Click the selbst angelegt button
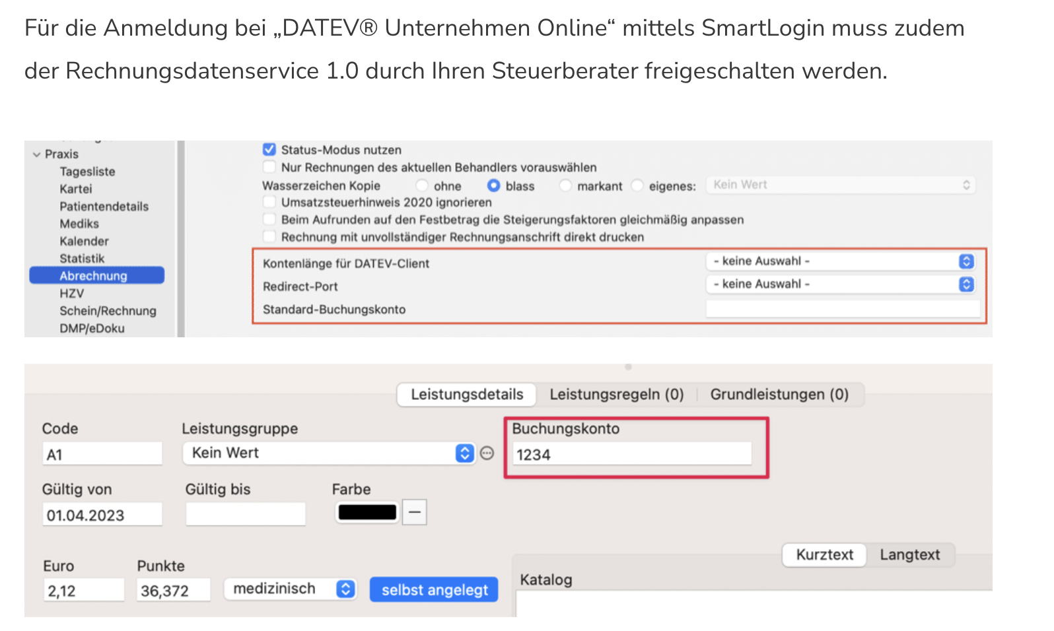The width and height of the screenshot is (1054, 631). point(434,589)
